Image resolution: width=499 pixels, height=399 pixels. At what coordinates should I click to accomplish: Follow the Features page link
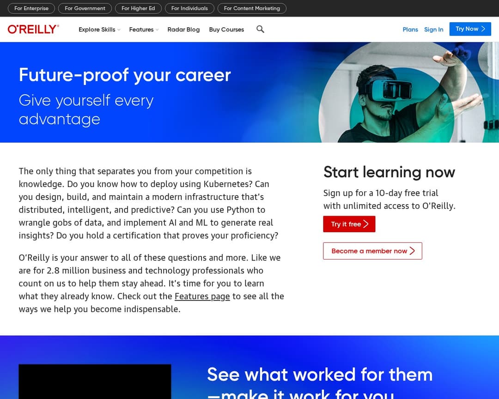coord(202,296)
